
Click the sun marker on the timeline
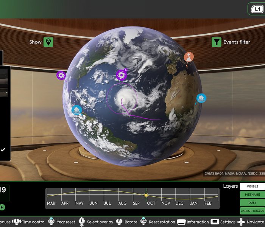tap(146, 195)
